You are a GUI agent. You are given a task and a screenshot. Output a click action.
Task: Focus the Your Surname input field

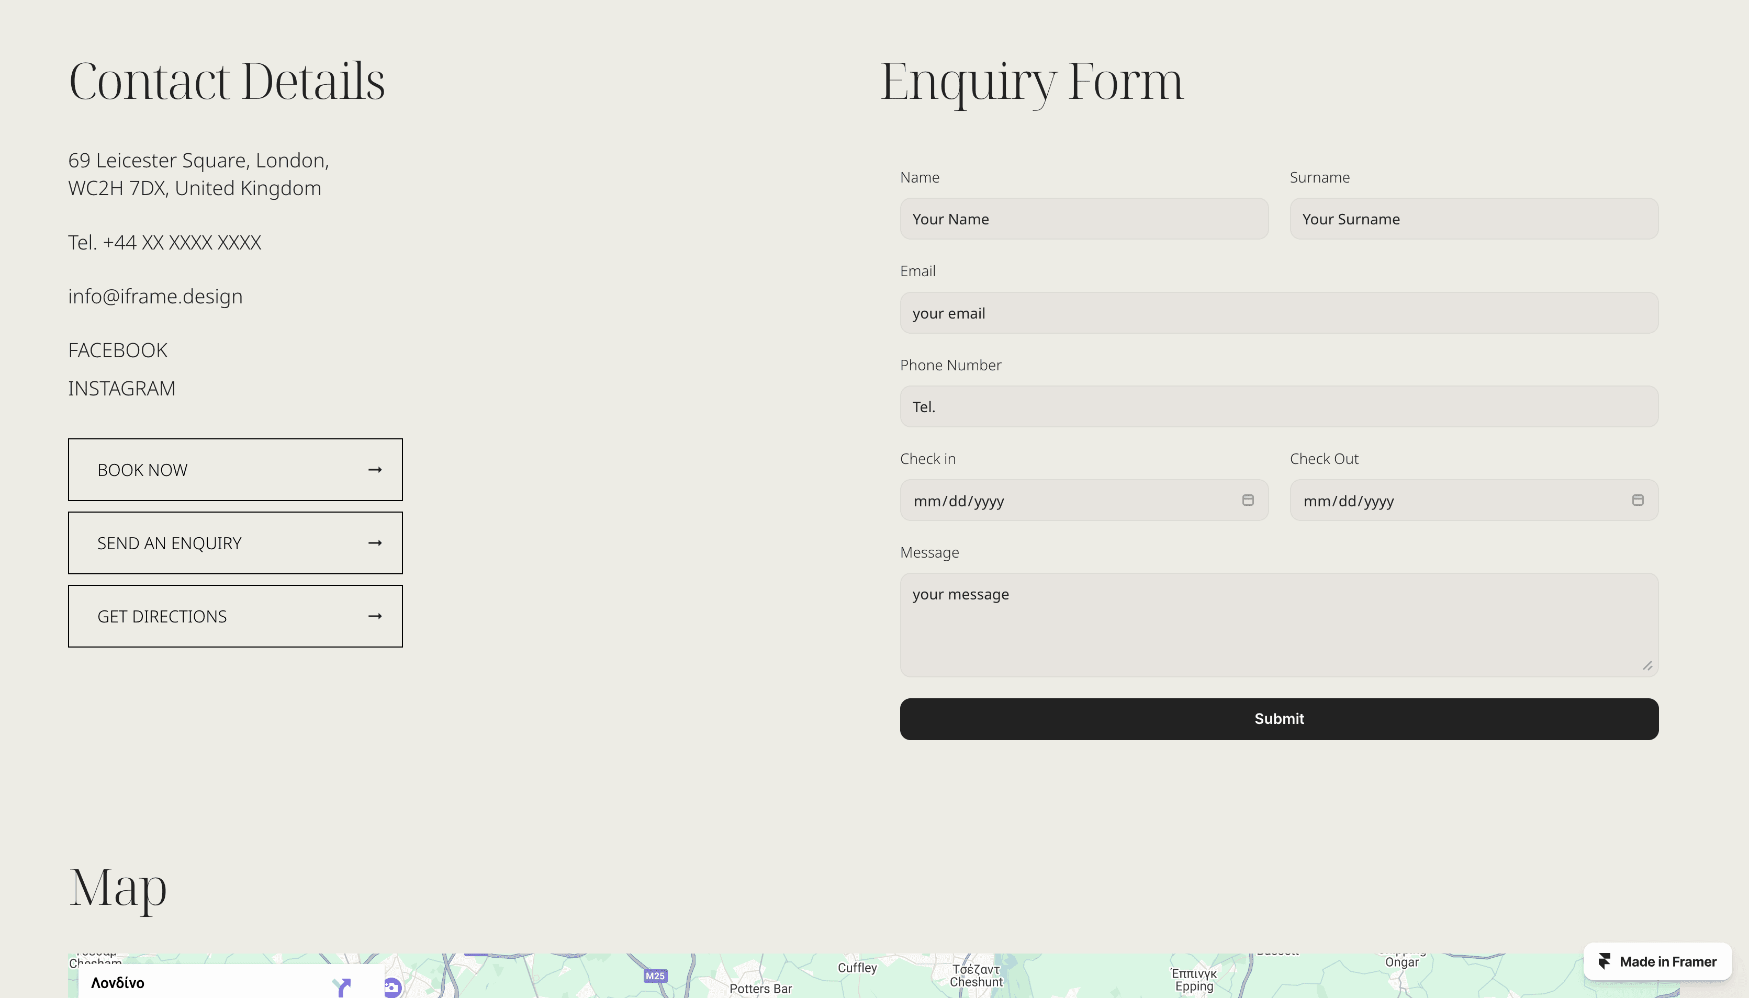pyautogui.click(x=1473, y=219)
